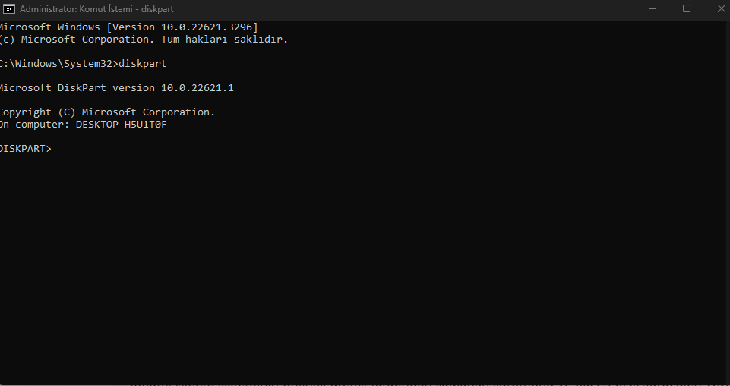Image resolution: width=730 pixels, height=386 pixels.
Task: Click the Command Prompt icon in title bar
Action: [7, 9]
